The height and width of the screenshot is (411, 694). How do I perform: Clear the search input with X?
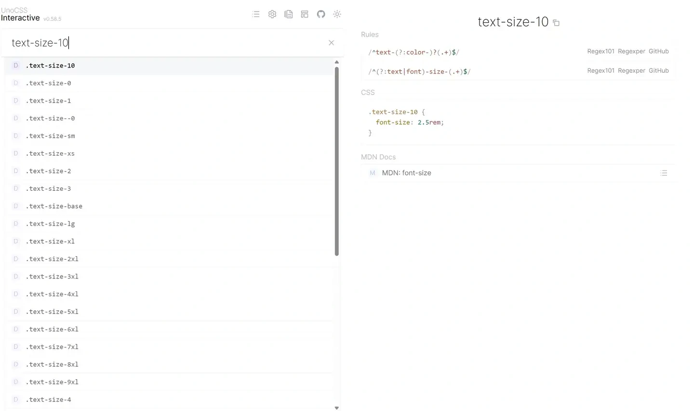point(331,43)
